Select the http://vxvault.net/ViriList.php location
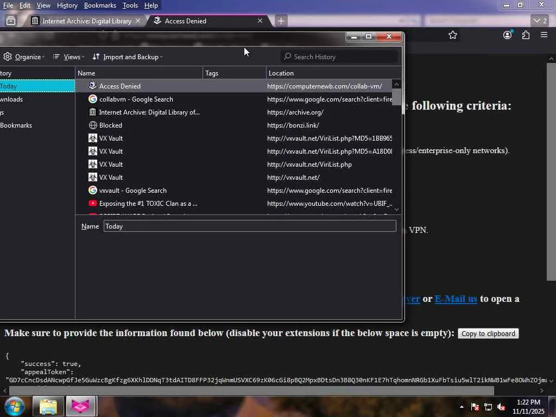 coord(309,165)
